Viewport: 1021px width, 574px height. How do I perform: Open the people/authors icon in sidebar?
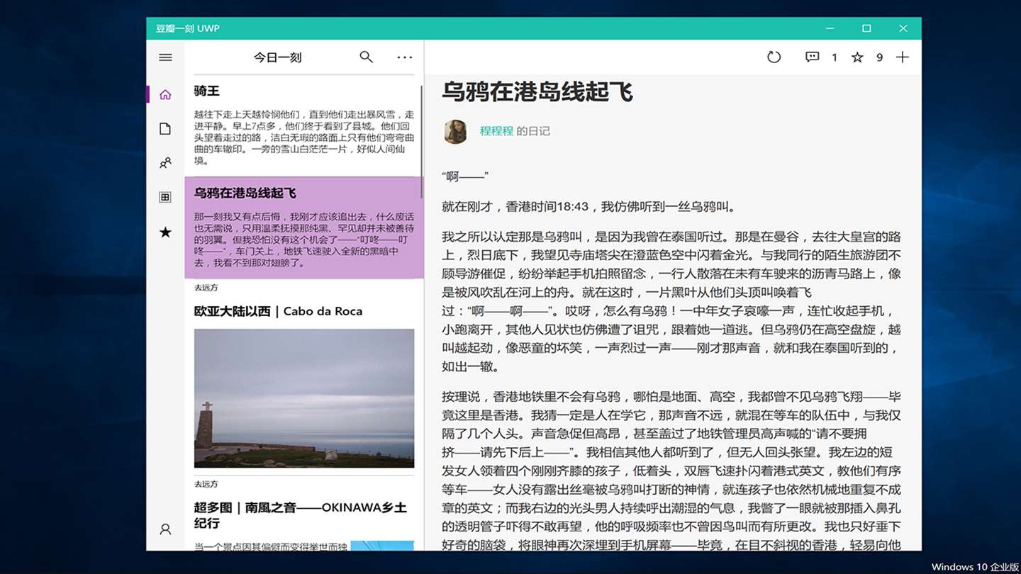click(165, 163)
